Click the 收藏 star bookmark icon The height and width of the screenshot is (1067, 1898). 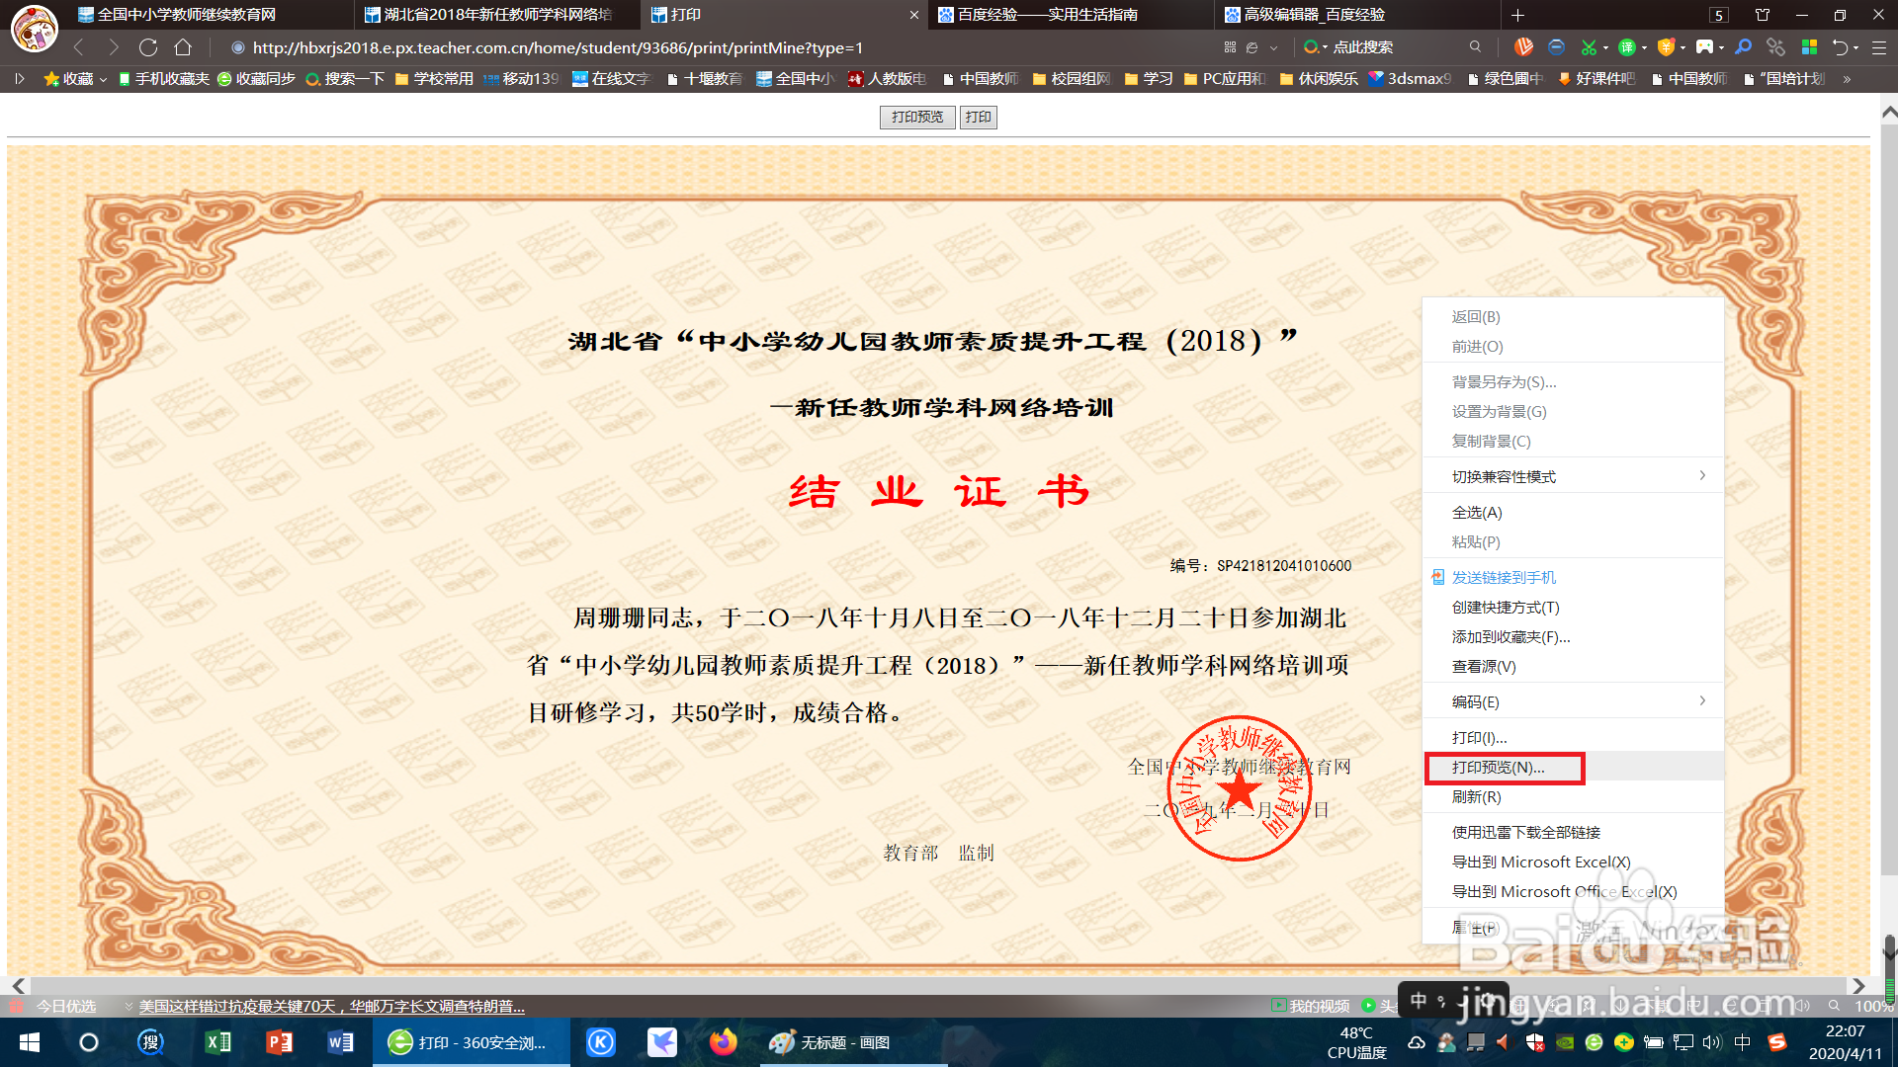tap(49, 79)
